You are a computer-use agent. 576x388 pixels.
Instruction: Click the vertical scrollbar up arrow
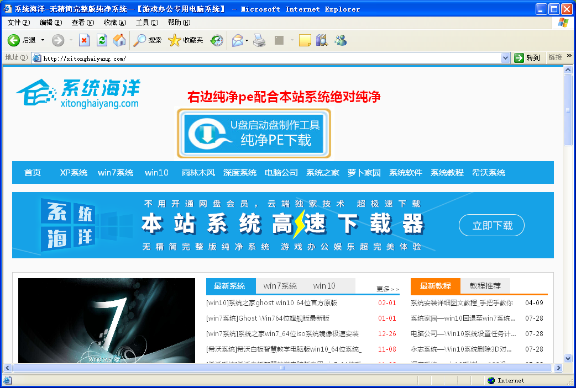pos(568,70)
